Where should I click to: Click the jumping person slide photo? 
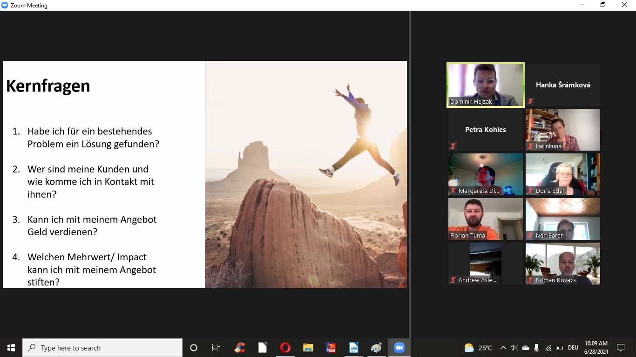306,174
